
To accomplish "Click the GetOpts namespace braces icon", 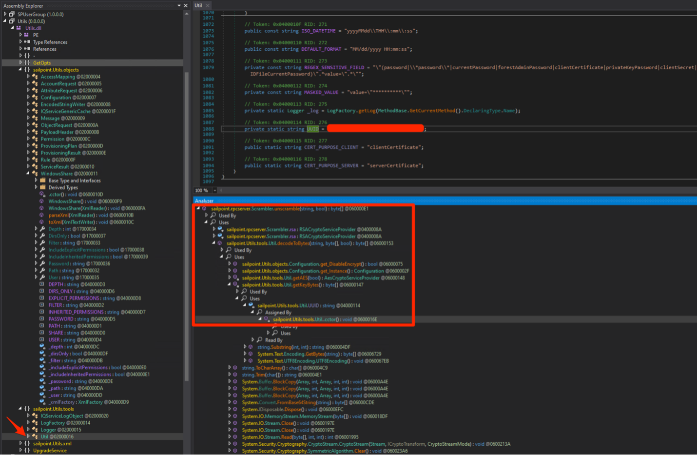I will tap(27, 63).
